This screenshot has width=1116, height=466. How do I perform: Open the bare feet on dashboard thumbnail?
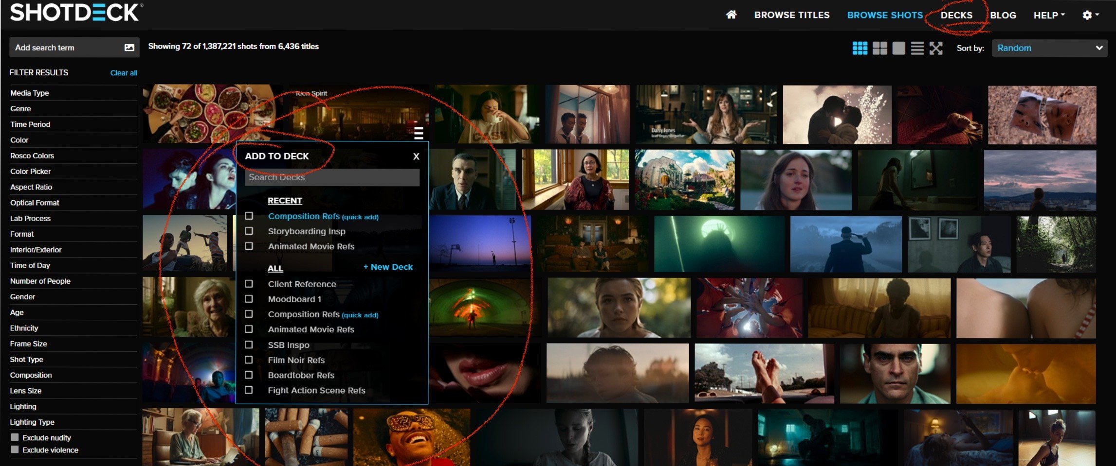[764, 373]
